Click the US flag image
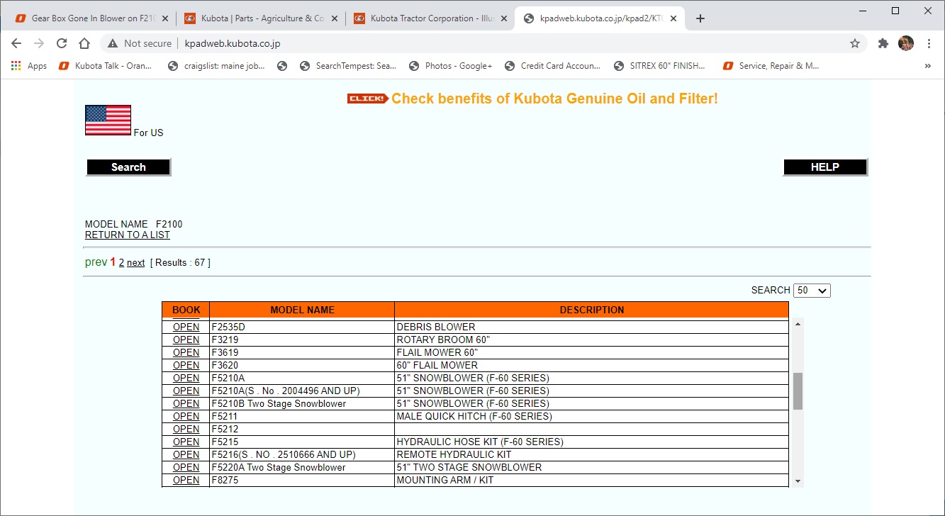 click(108, 120)
